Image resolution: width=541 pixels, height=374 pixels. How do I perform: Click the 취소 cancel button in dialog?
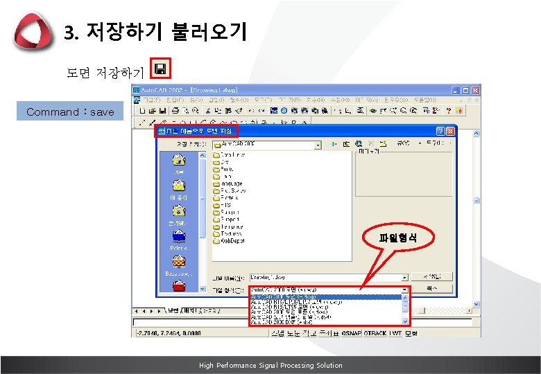pos(432,288)
